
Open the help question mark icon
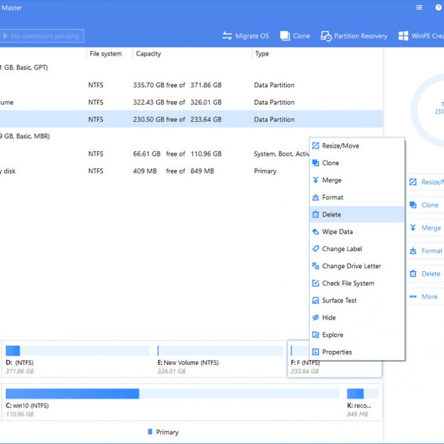pyautogui.click(x=438, y=8)
